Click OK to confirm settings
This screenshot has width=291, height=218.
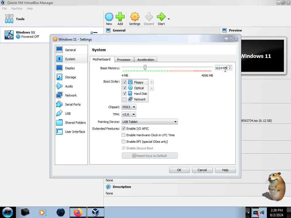179,170
